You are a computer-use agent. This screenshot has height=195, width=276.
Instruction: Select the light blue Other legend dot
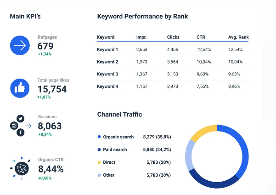click(99, 175)
